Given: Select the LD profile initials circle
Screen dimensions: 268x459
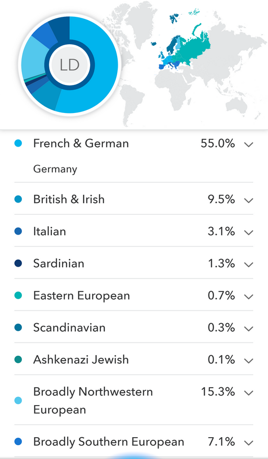Looking at the screenshot, I should [x=69, y=65].
